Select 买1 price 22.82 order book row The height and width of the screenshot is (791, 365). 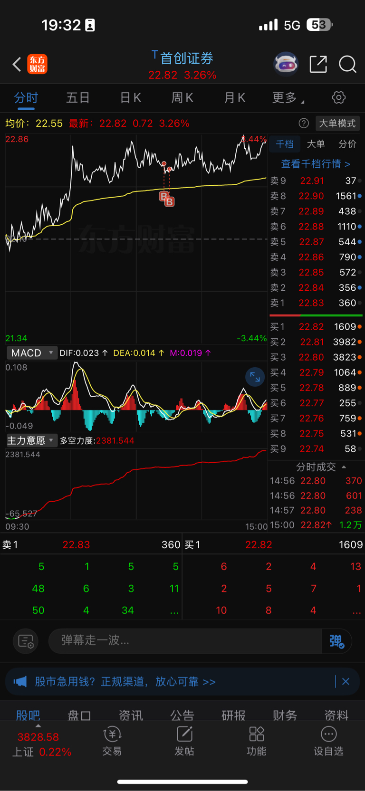tap(316, 326)
